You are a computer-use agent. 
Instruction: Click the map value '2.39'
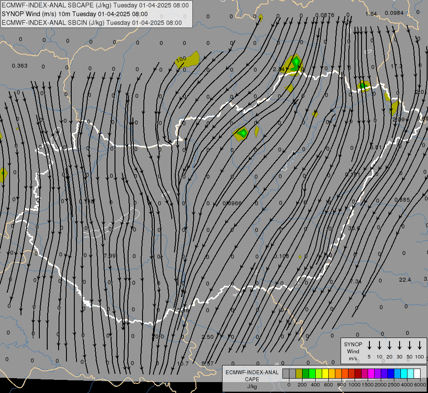tap(399, 120)
